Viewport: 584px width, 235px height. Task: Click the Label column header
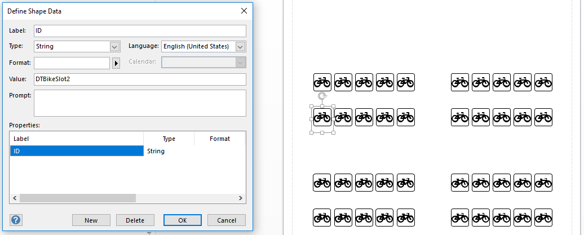pos(76,139)
